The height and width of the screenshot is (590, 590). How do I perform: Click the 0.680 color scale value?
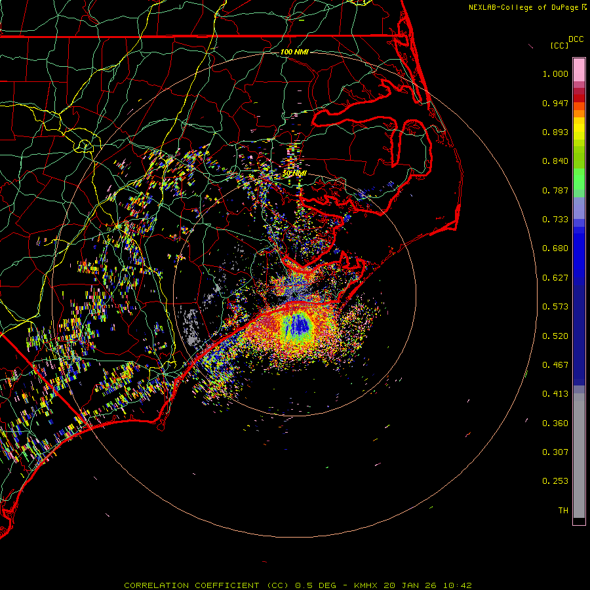click(555, 248)
